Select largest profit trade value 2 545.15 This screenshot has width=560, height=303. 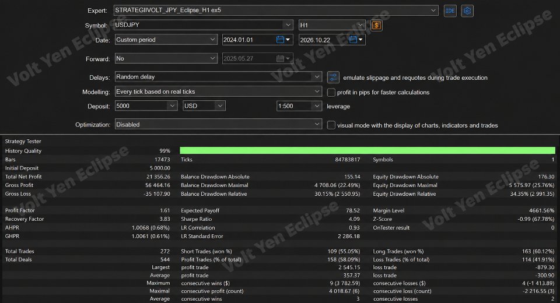pos(349,267)
